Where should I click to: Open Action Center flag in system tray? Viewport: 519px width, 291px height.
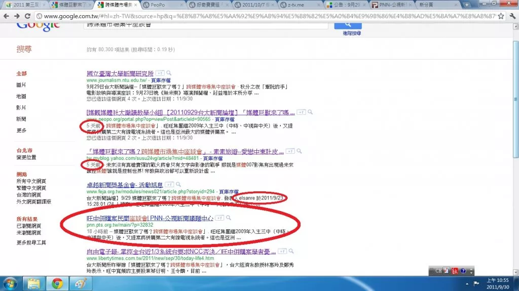(476, 283)
